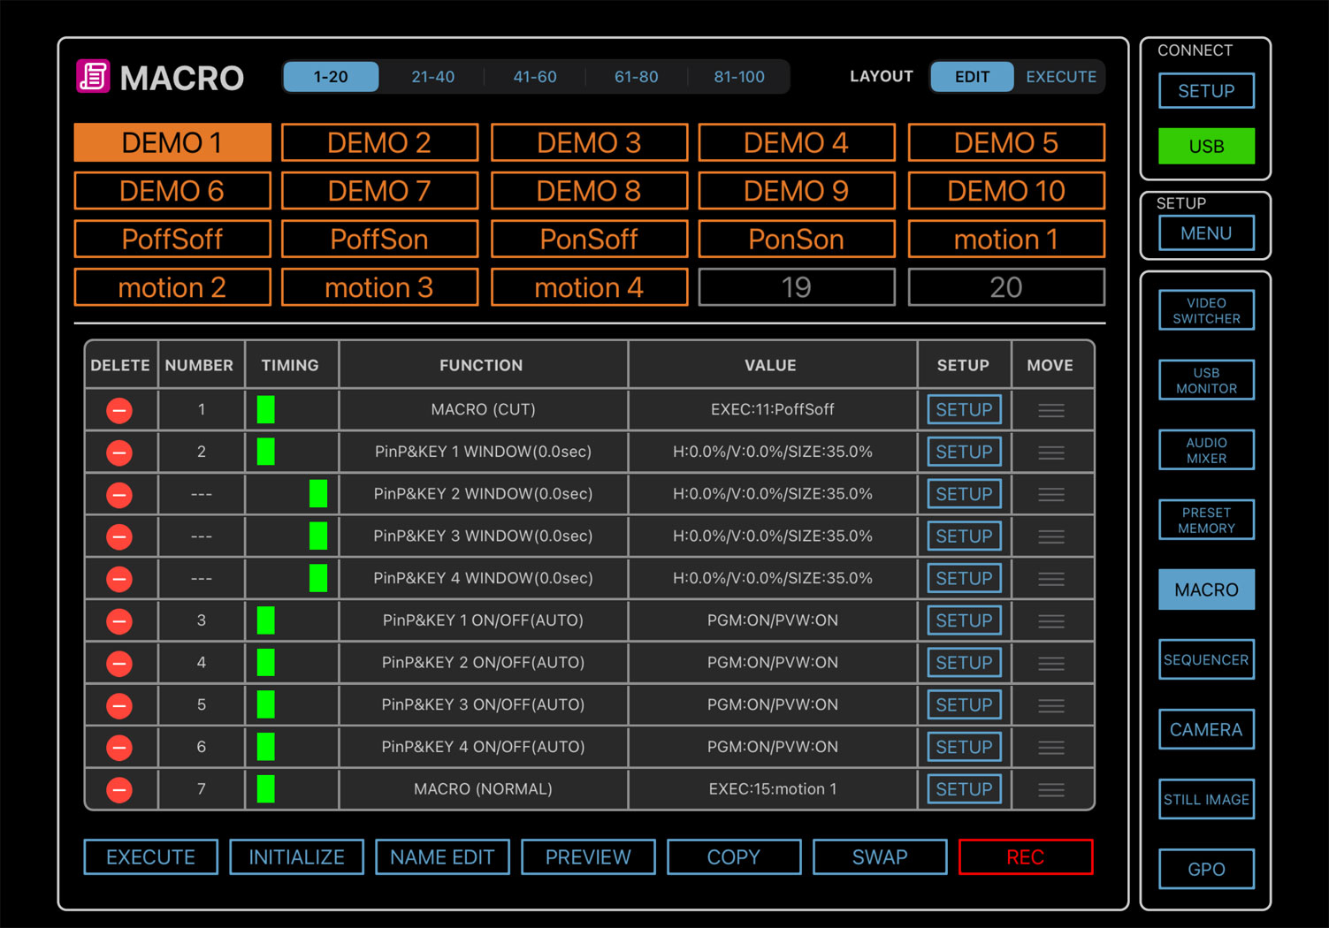Select the PonSoff macro slot
Screen dimensions: 1329x928
(589, 240)
